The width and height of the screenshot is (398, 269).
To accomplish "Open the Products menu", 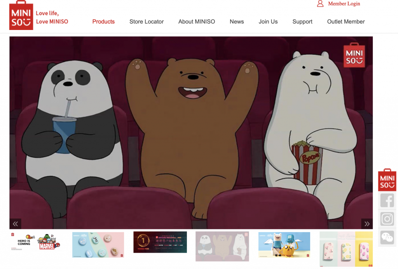I will (103, 22).
